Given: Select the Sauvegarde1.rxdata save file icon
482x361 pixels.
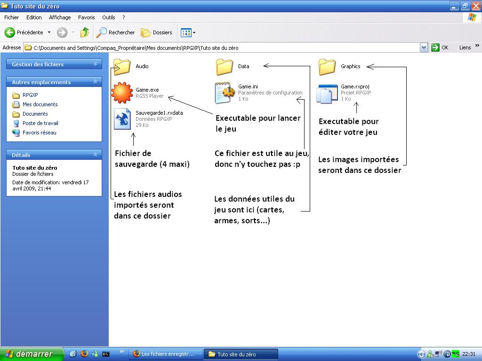Looking at the screenshot, I should pos(122,119).
